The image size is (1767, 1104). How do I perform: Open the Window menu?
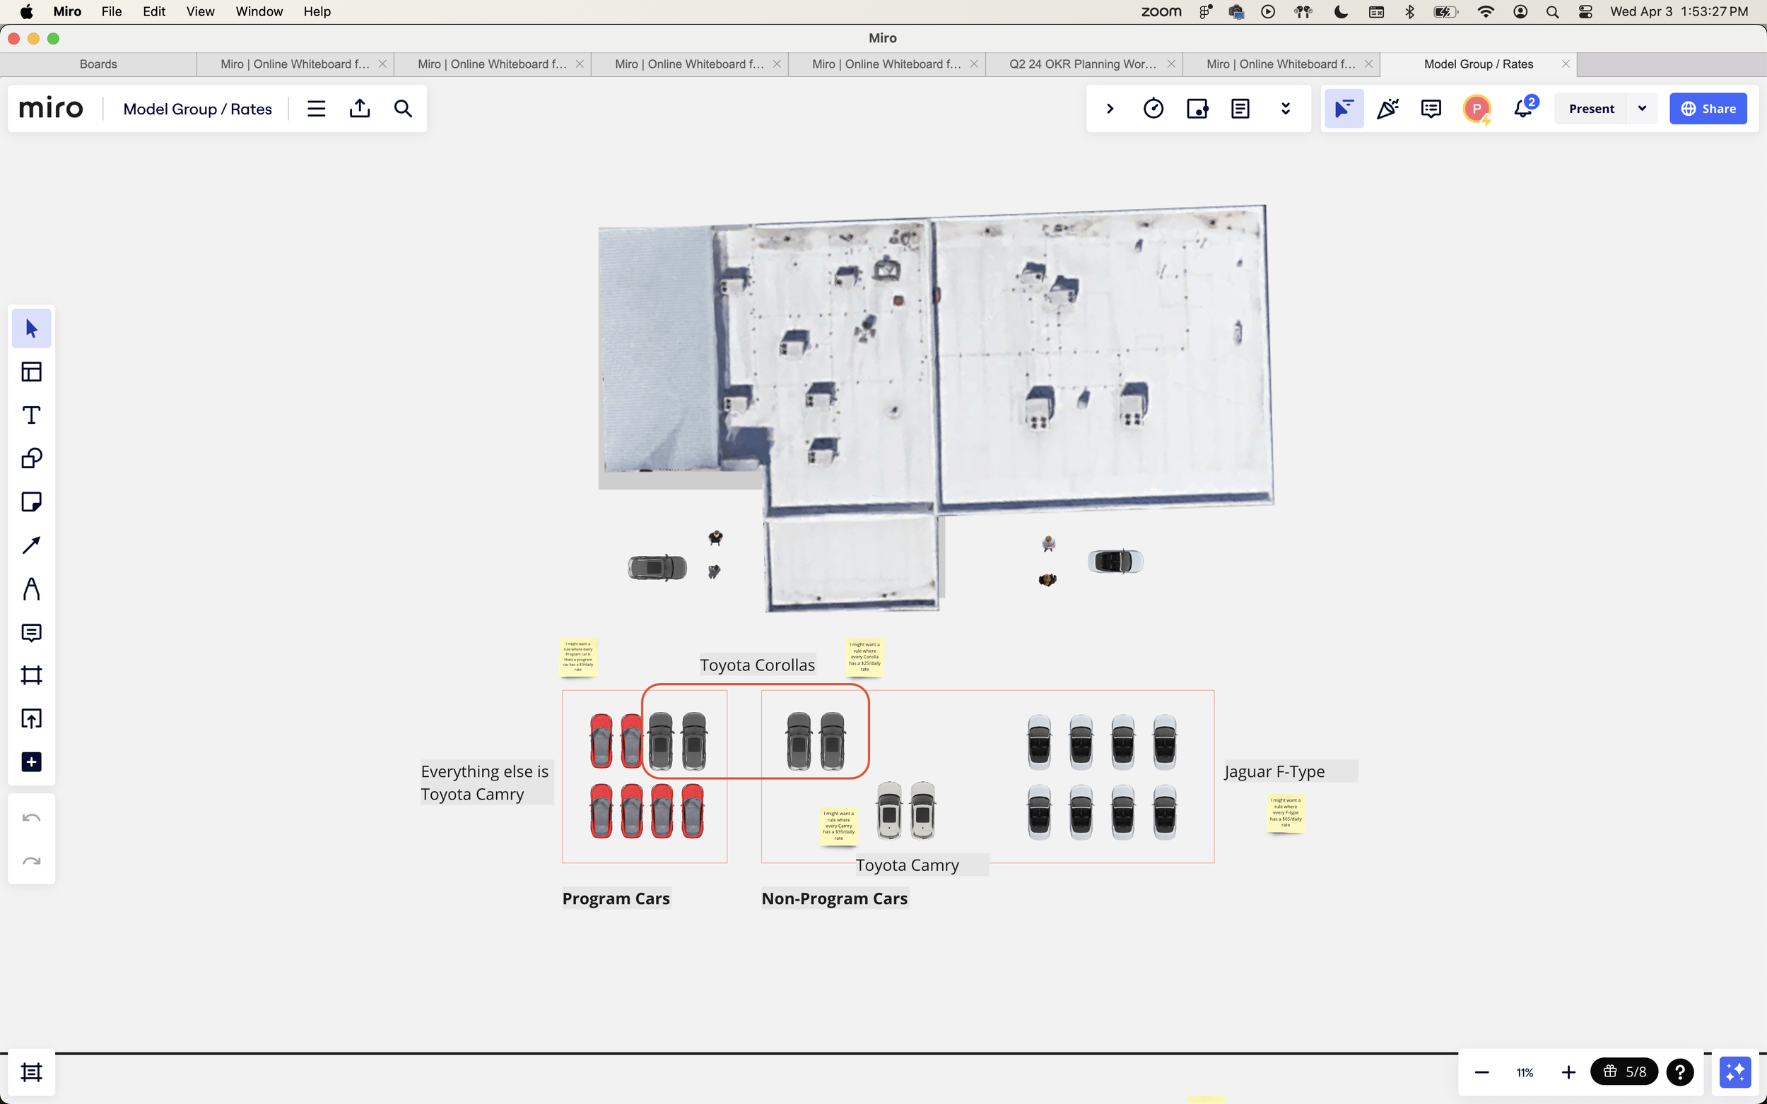(259, 12)
